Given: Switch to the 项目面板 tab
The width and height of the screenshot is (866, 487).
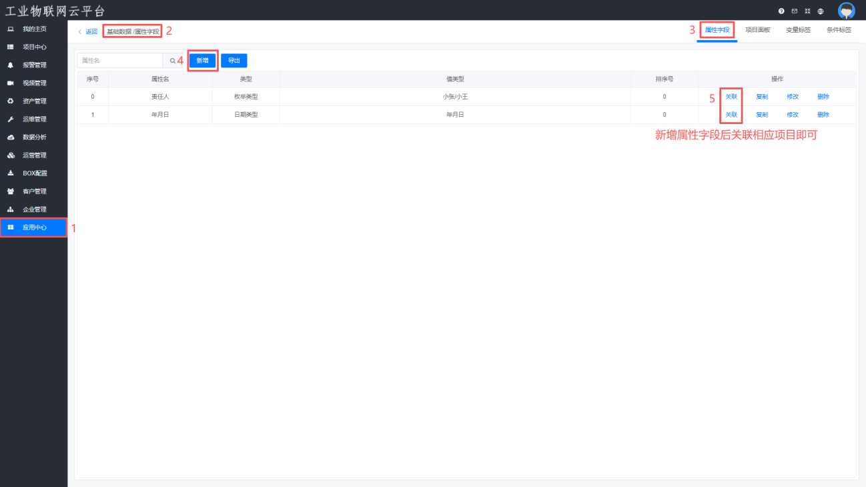Looking at the screenshot, I should (x=757, y=30).
